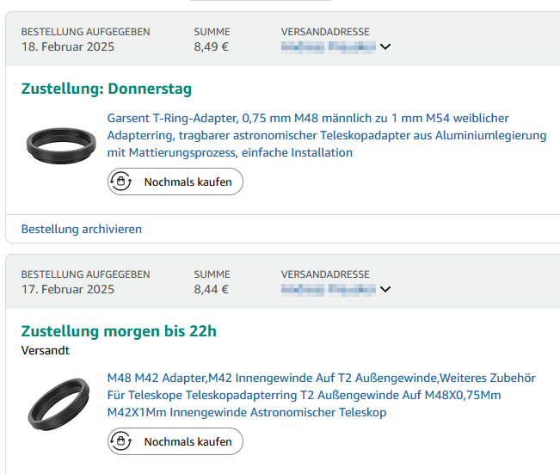Open the M48 M42 adapter ring thumbnail
560x474 pixels.
[58, 404]
